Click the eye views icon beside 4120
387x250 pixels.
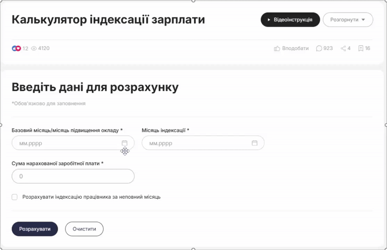coord(34,48)
